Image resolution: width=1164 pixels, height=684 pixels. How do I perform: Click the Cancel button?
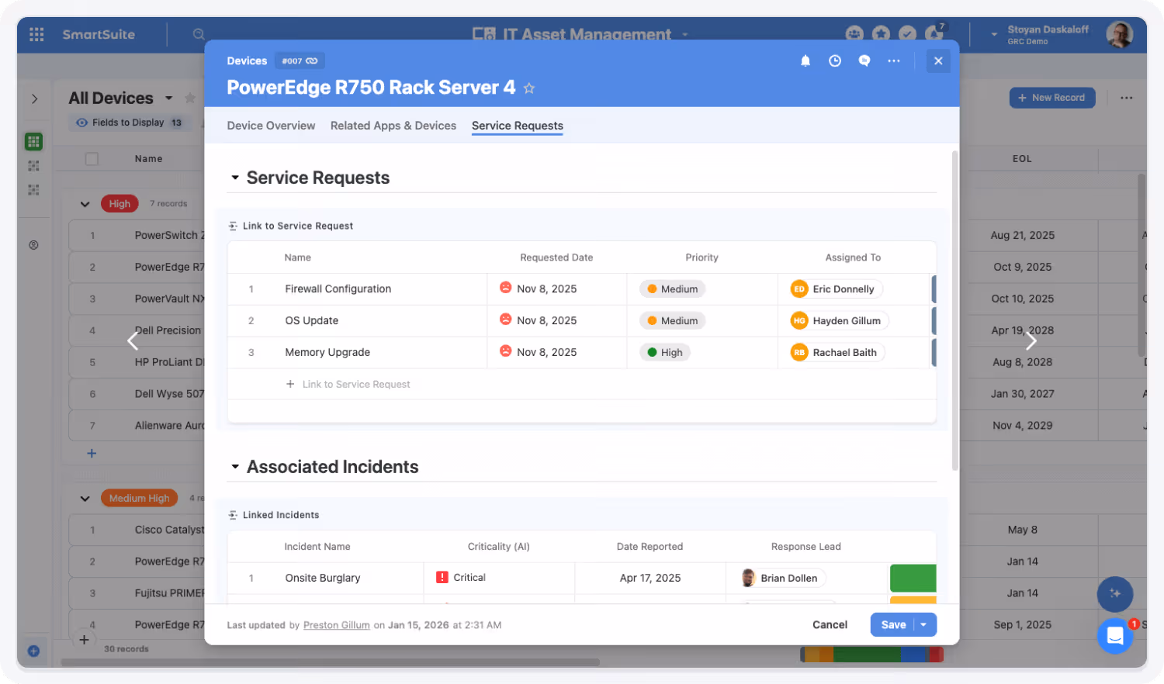(x=830, y=625)
